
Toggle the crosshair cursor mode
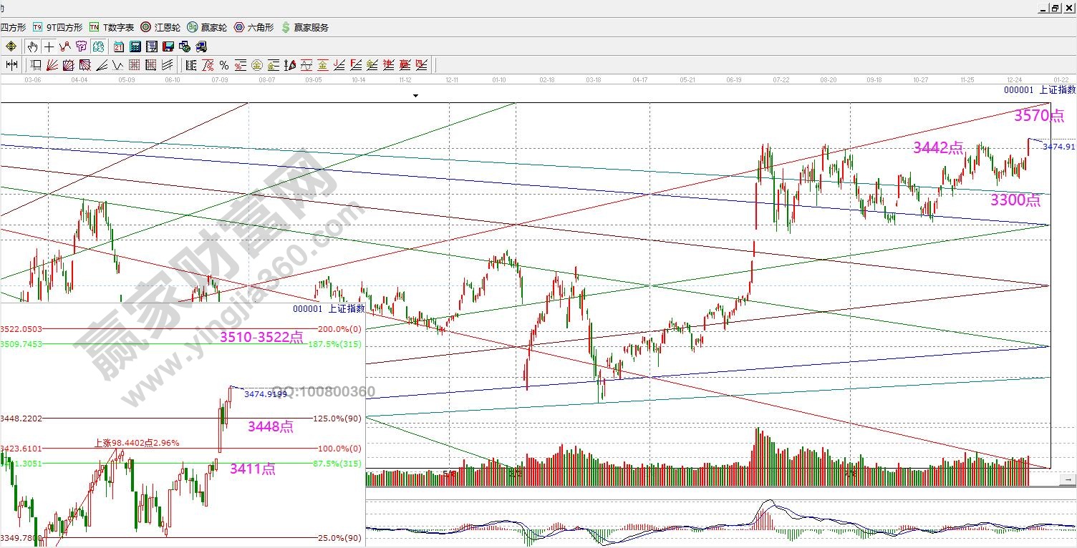click(x=49, y=47)
